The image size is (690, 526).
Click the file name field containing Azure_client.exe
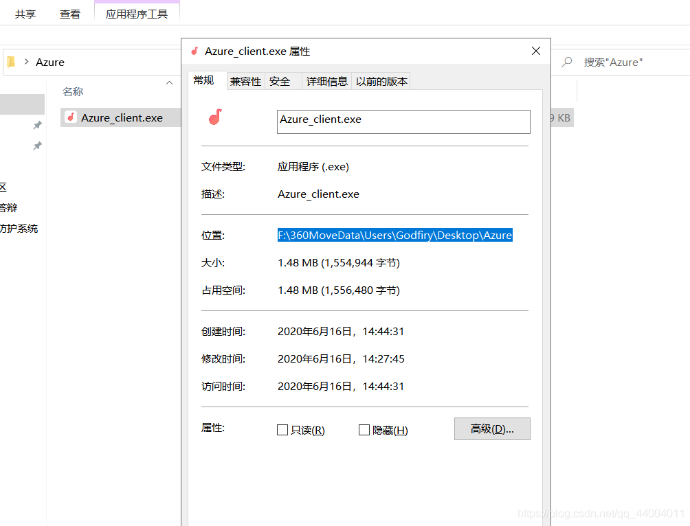click(403, 122)
